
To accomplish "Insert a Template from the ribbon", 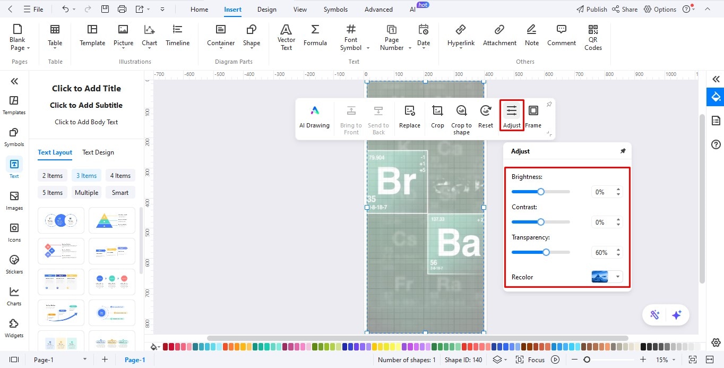I will 92,35.
